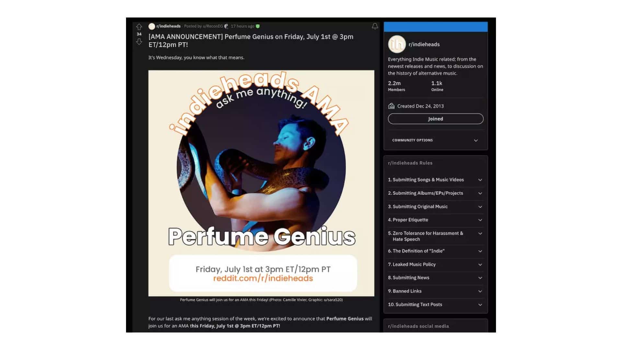Expand rule 3 Submitting Original Music
The image size is (622, 350).
point(436,207)
